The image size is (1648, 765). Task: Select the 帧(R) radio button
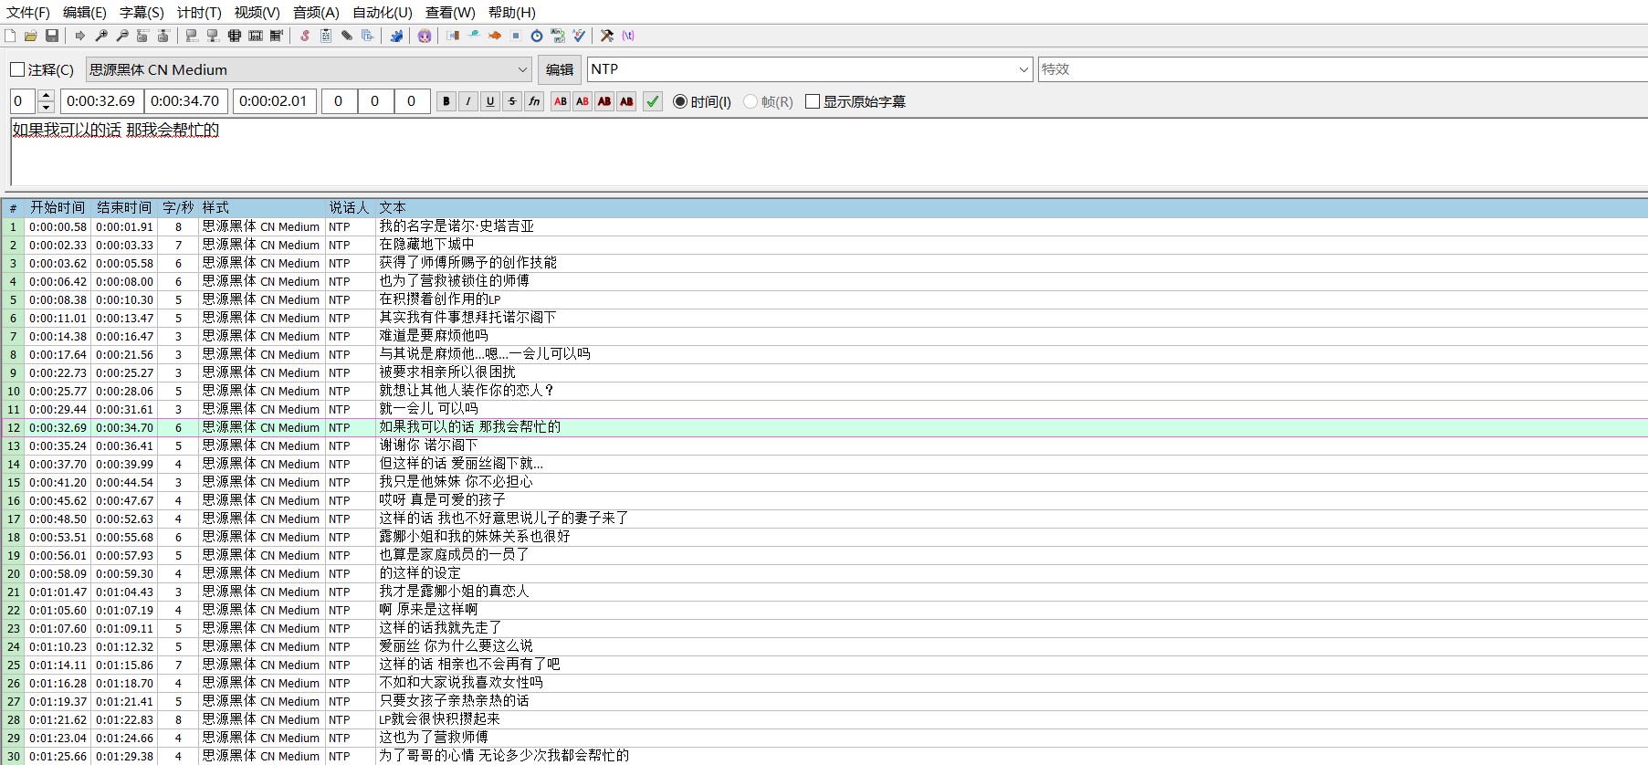pos(768,101)
